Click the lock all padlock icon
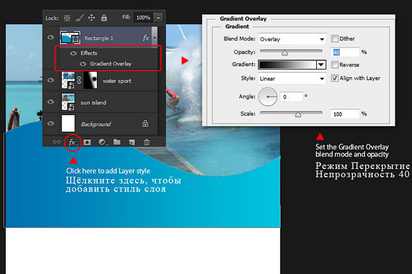412x274 pixels. coord(104,18)
